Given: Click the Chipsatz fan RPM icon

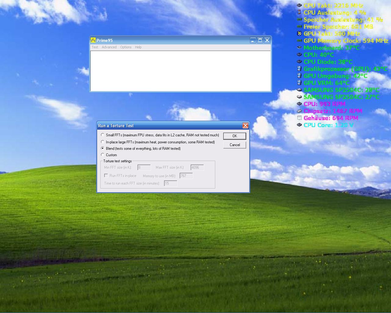Looking at the screenshot, I should pyautogui.click(x=299, y=111).
